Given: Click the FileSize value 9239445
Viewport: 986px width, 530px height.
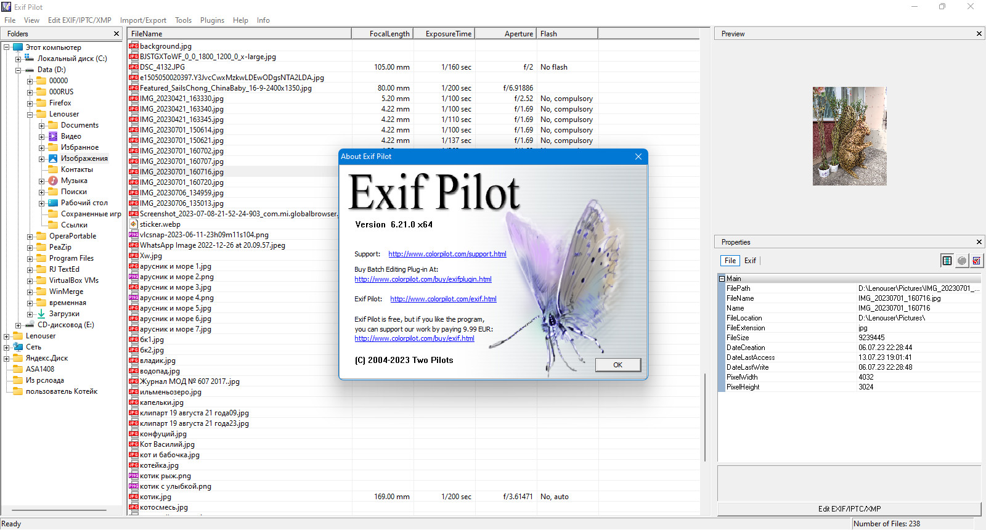Looking at the screenshot, I should coord(871,338).
